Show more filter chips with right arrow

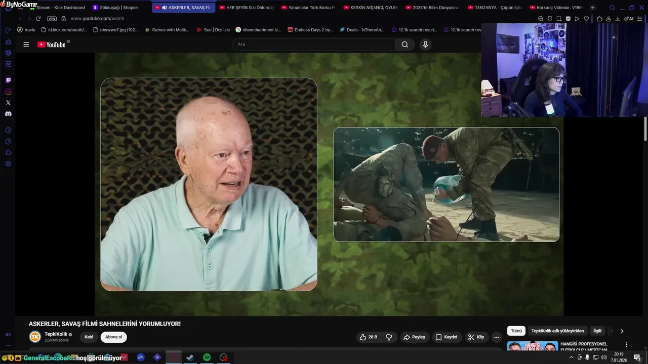click(622, 331)
